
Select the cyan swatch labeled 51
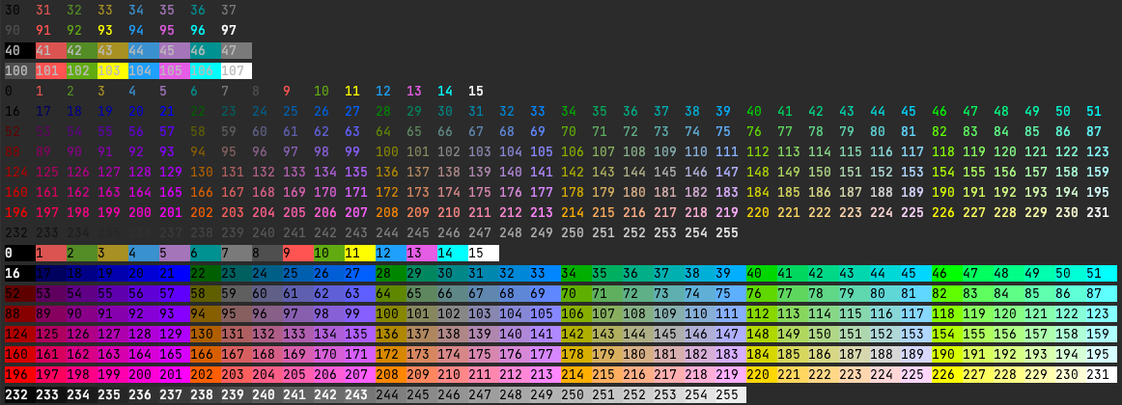[x=1102, y=273]
